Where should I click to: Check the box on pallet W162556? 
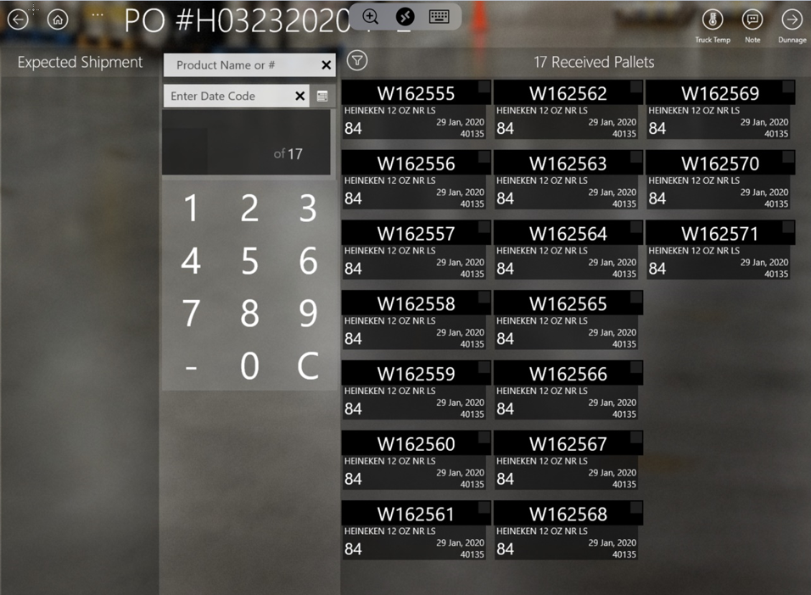pos(484,157)
